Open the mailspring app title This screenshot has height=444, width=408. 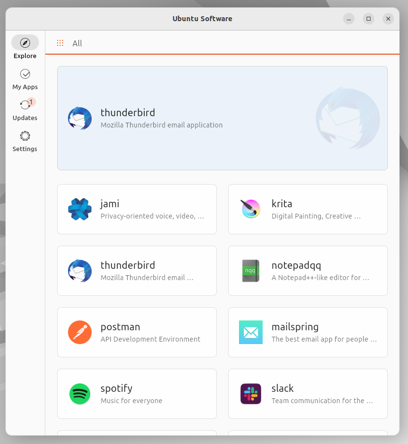coord(295,327)
